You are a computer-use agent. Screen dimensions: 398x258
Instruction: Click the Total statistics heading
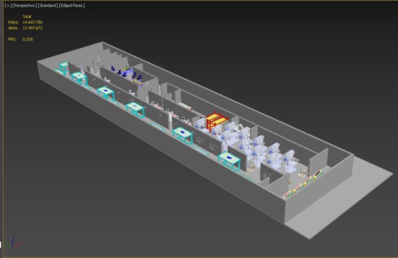click(x=27, y=17)
